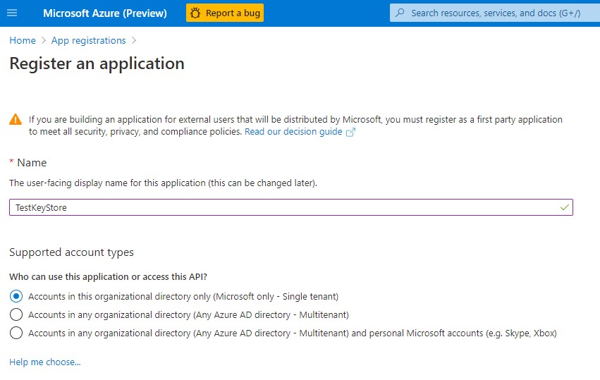
Task: Open App registrations breadcrumb
Action: [x=88, y=41]
